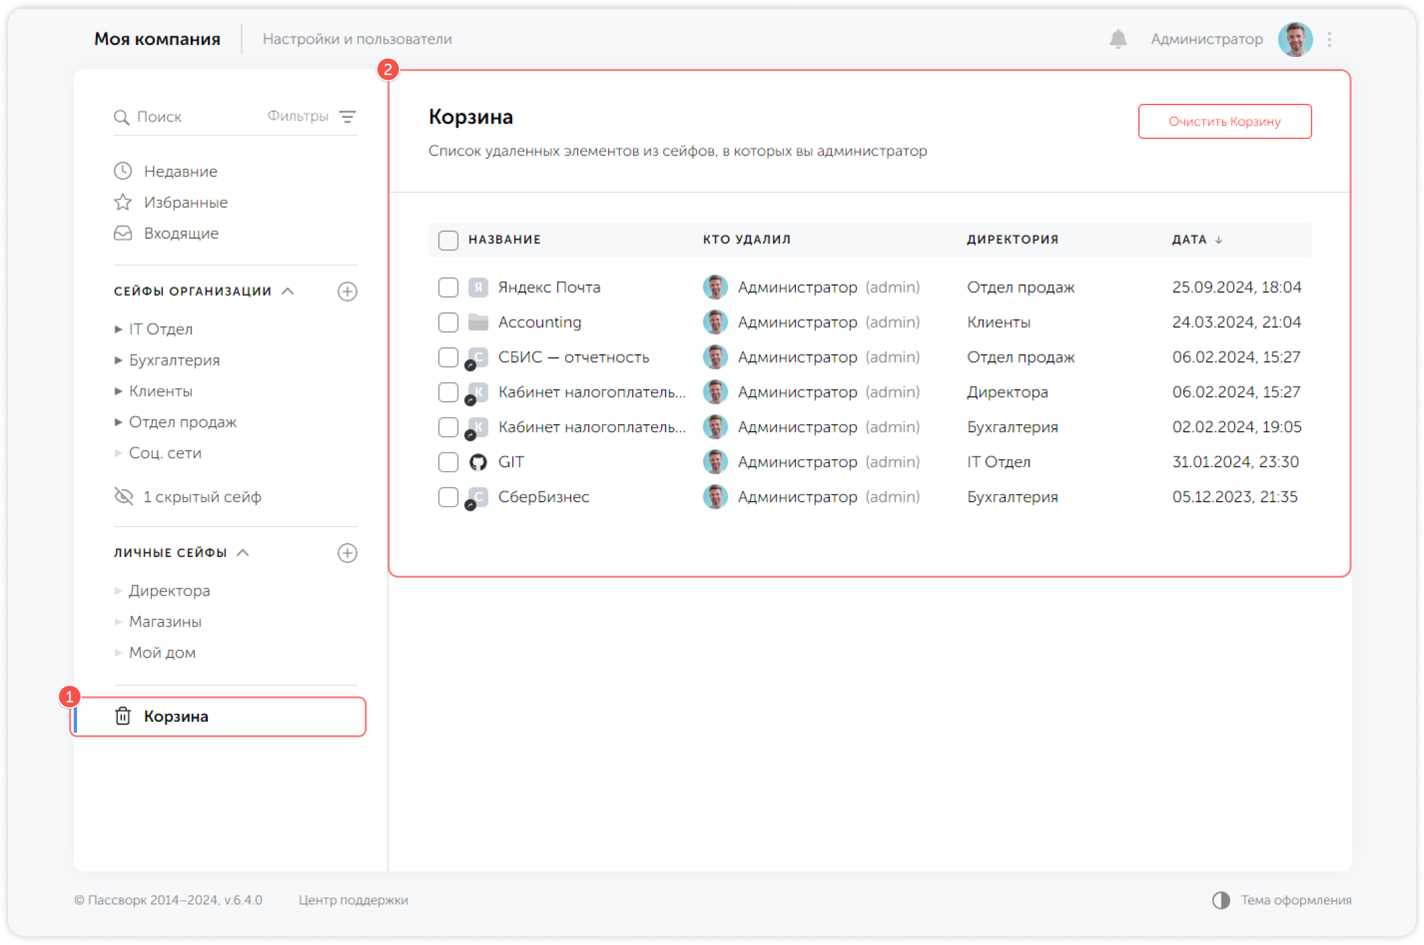Click the notifications bell icon

click(x=1118, y=39)
